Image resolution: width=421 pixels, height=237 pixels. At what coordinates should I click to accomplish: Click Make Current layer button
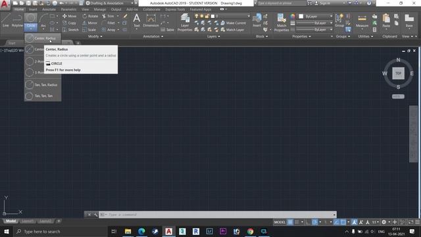pyautogui.click(x=233, y=23)
